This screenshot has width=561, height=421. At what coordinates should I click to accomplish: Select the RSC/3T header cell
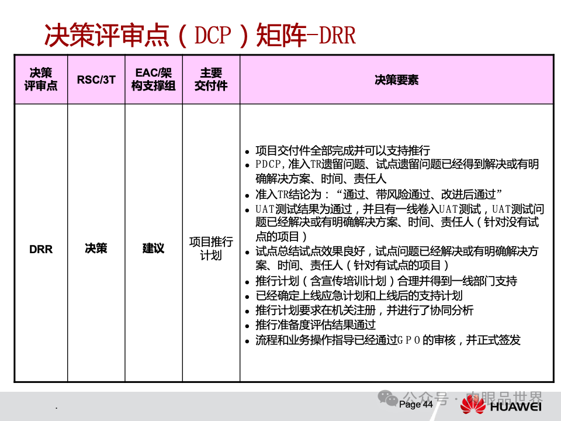96,80
